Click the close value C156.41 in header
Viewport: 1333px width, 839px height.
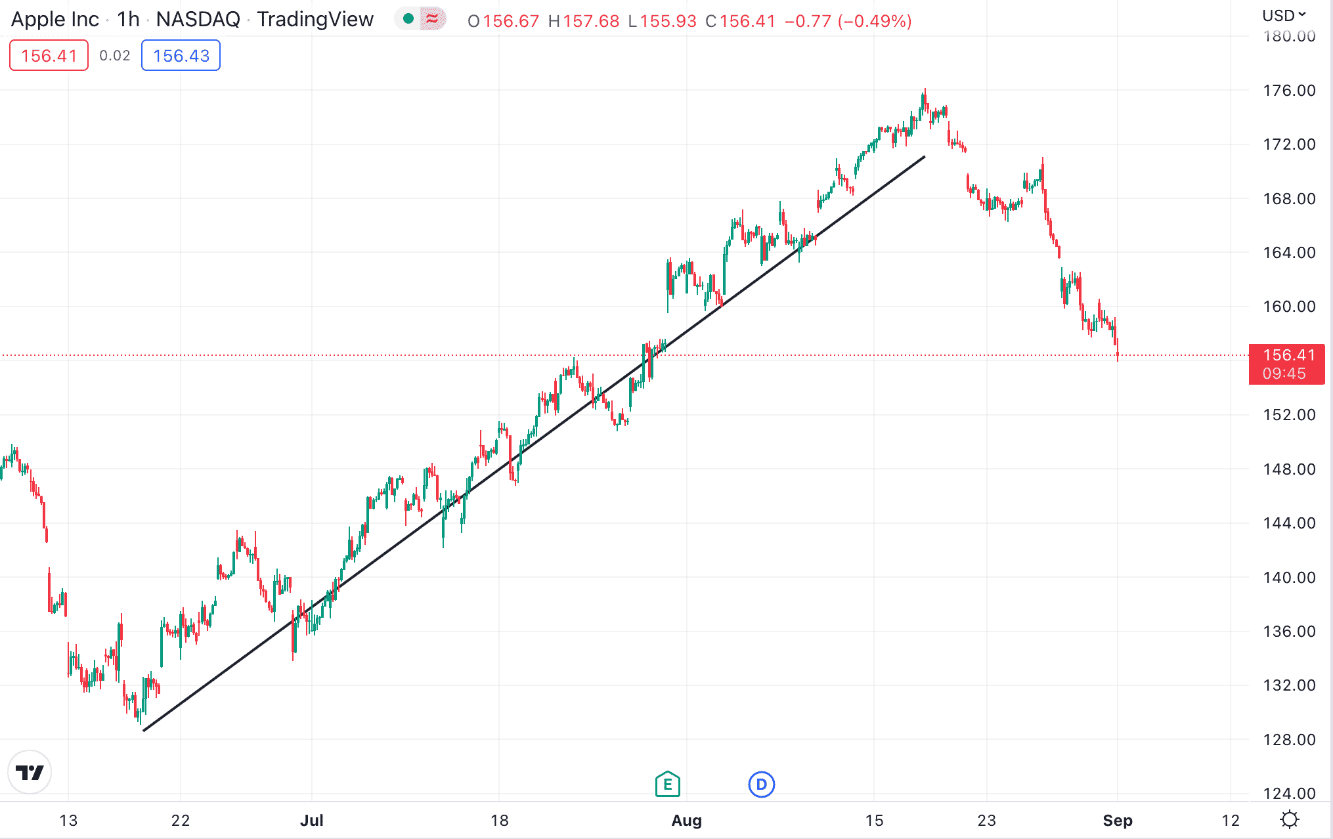(x=741, y=21)
